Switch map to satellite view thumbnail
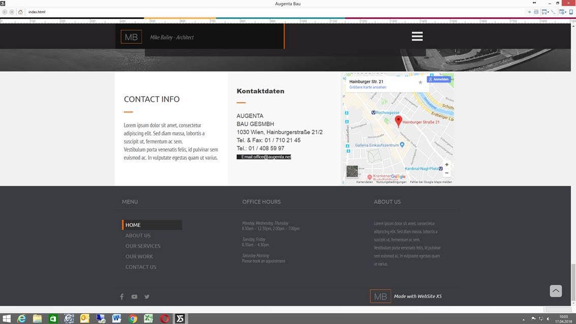Image resolution: width=576 pixels, height=324 pixels. (x=352, y=171)
